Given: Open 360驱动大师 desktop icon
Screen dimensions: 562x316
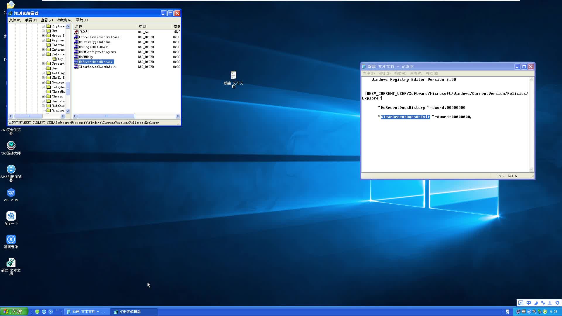Looking at the screenshot, I should click(x=11, y=146).
